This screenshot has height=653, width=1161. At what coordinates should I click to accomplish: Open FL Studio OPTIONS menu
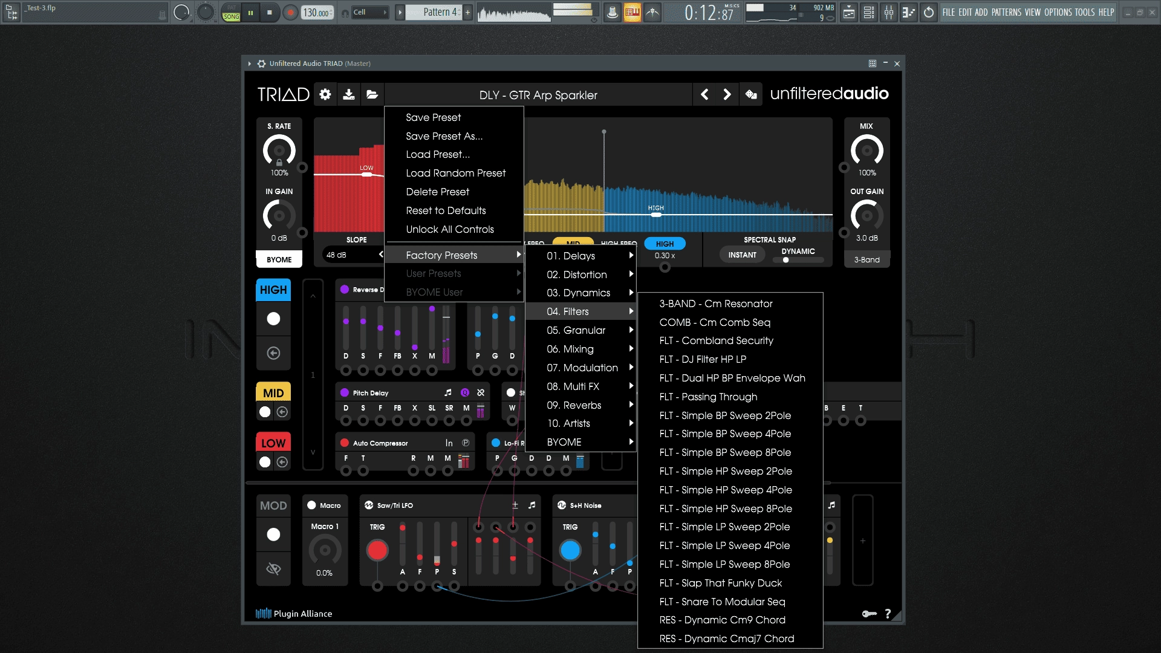click(1058, 12)
